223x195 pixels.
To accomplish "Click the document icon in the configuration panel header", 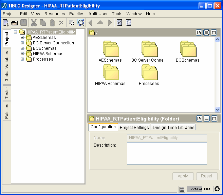I will [199, 118].
